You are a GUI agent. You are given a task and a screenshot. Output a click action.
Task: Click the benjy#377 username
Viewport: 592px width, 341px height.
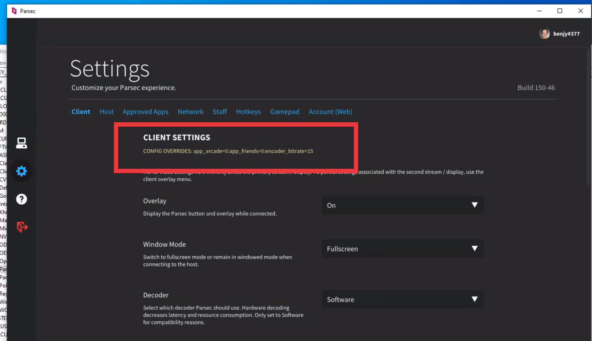click(566, 34)
